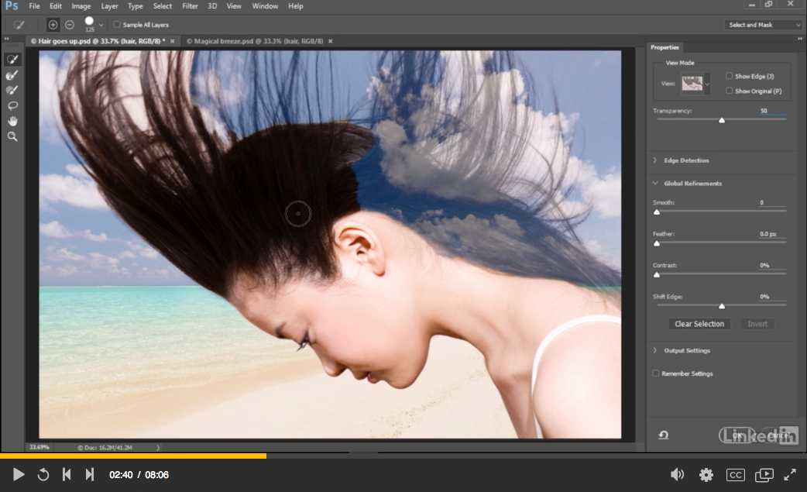Click the Transparency slider handle
This screenshot has height=492, width=807.
coord(722,120)
